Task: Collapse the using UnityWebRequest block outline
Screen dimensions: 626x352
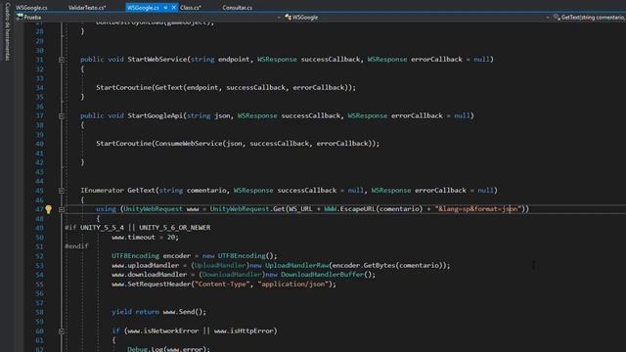Action: tap(61, 209)
